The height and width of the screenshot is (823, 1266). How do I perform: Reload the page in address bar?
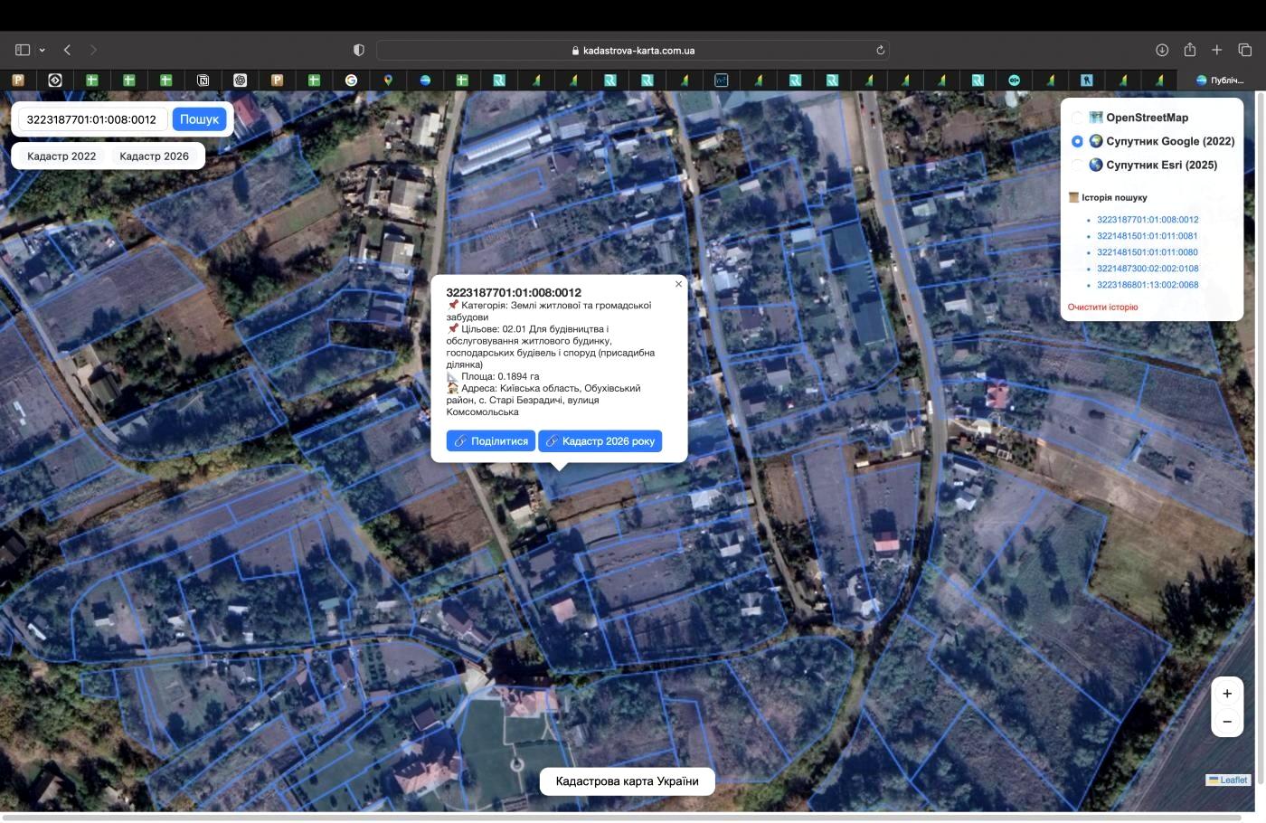[x=880, y=51]
